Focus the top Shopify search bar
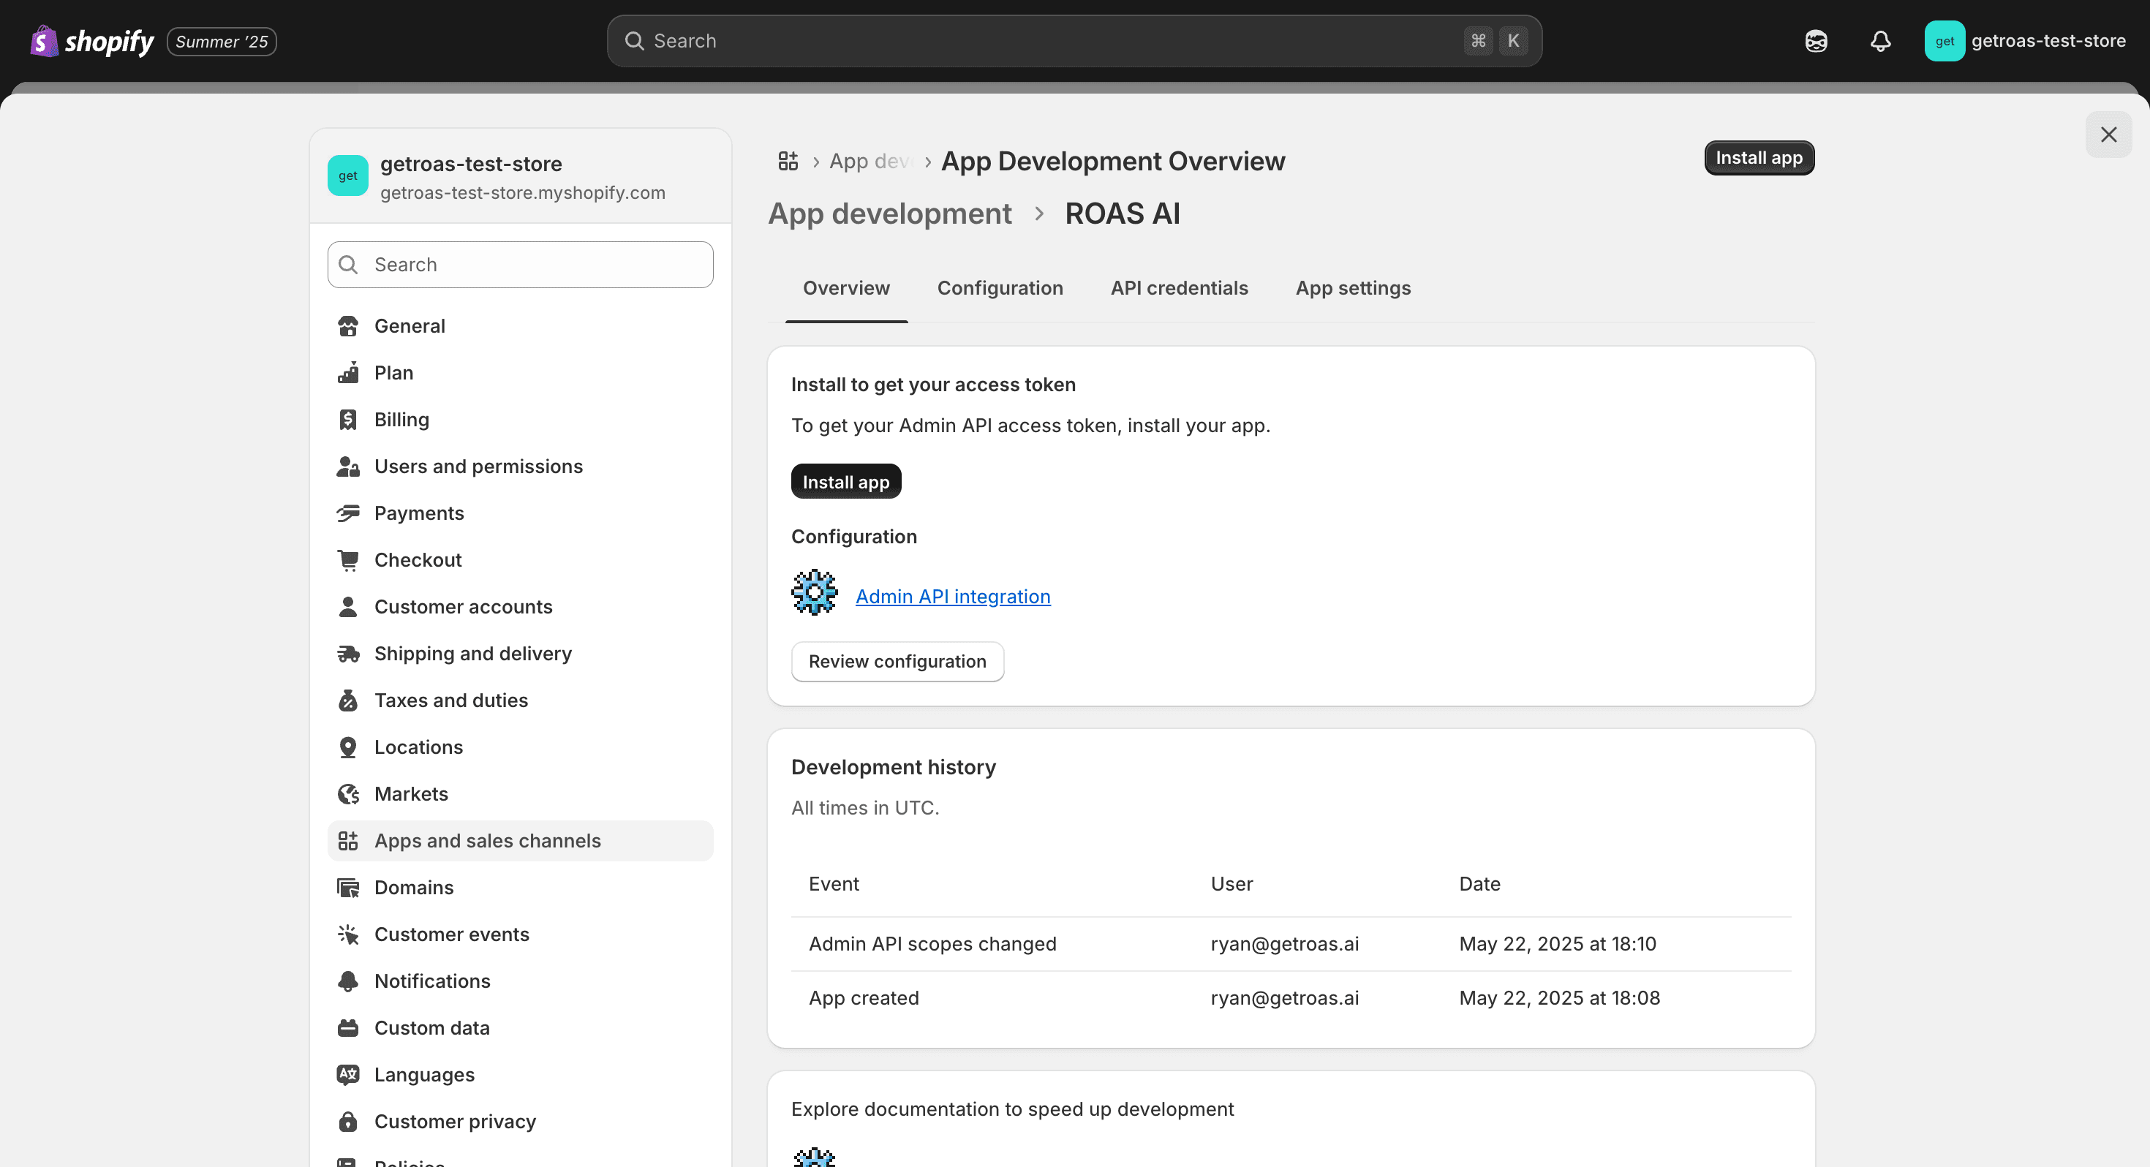The image size is (2150, 1167). point(1074,41)
